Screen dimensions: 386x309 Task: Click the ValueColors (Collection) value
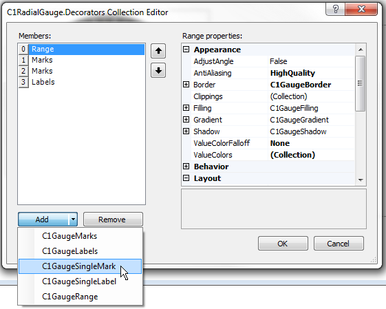click(292, 155)
